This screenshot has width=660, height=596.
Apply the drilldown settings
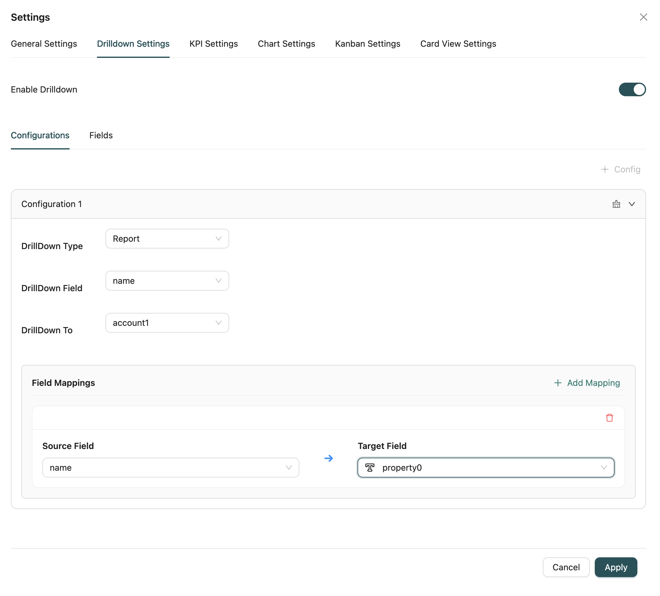click(x=616, y=567)
